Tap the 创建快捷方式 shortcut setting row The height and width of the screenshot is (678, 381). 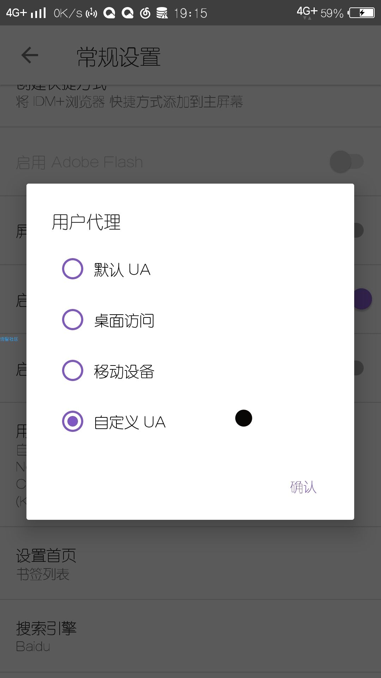[x=190, y=105]
